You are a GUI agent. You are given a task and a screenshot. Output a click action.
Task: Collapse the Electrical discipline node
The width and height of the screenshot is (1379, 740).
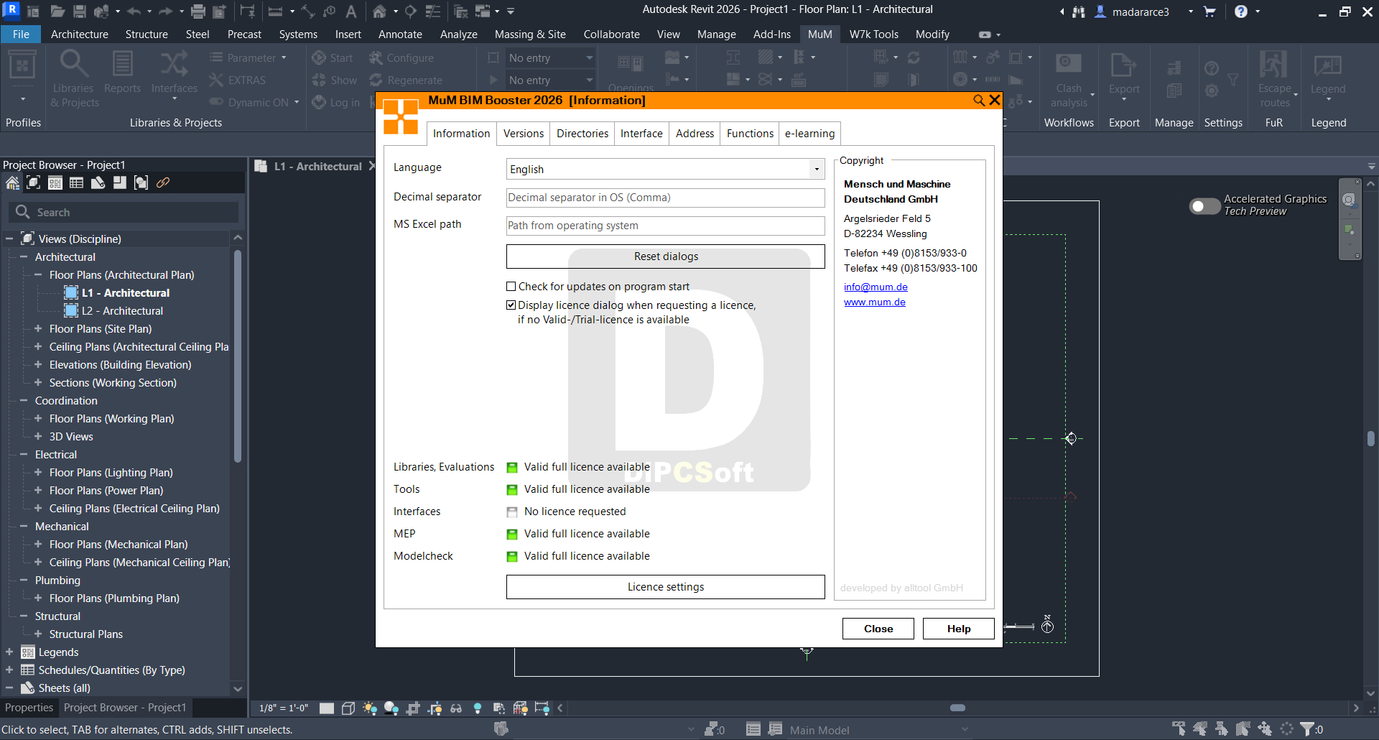24,454
